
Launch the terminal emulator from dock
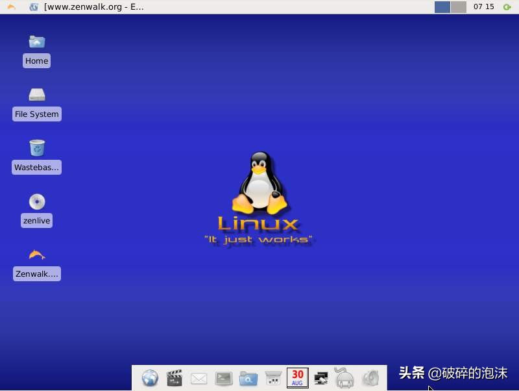224,377
